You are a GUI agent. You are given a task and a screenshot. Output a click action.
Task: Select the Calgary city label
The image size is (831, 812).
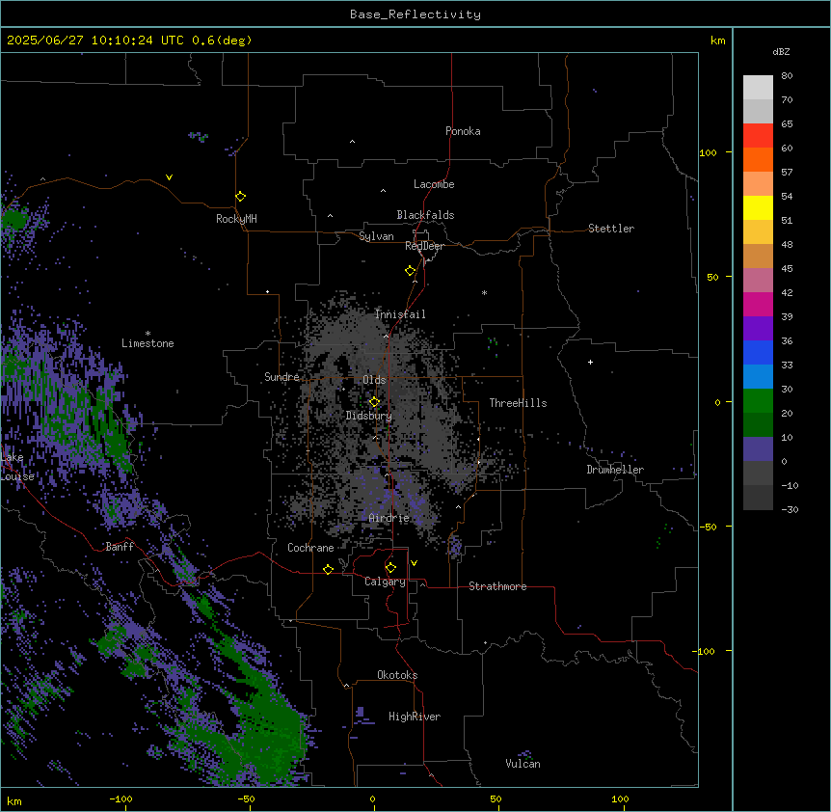[x=385, y=582]
